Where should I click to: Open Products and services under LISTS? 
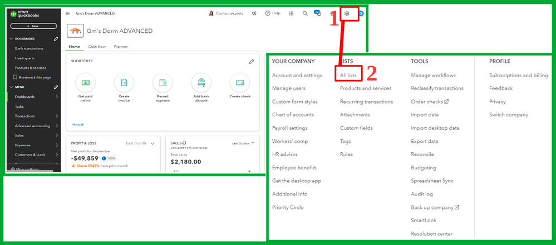click(366, 88)
